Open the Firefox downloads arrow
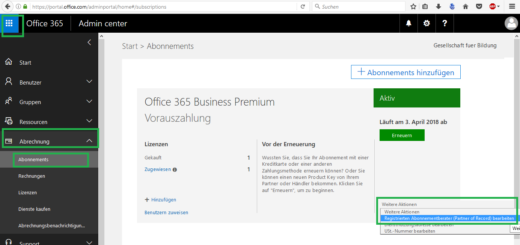The height and width of the screenshot is (245, 520). pos(438,6)
